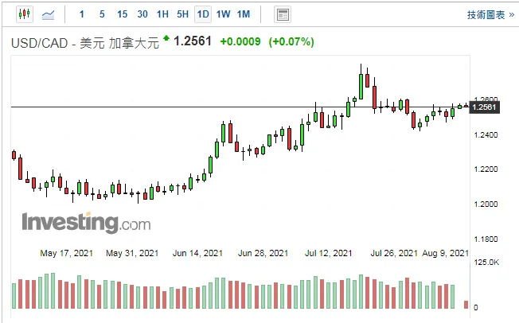
Task: Choose the 1 minute interval
Action: pos(82,14)
